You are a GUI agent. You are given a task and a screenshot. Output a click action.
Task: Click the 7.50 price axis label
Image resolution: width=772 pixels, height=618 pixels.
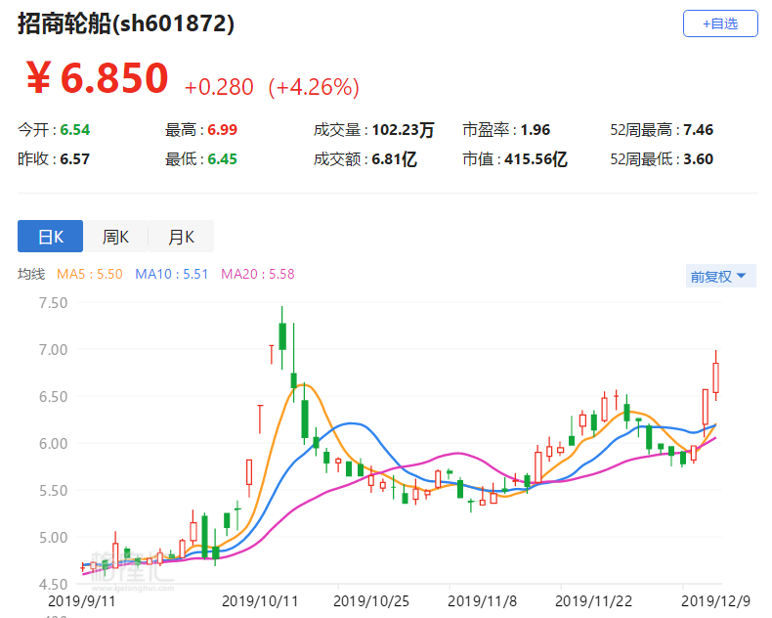point(53,302)
